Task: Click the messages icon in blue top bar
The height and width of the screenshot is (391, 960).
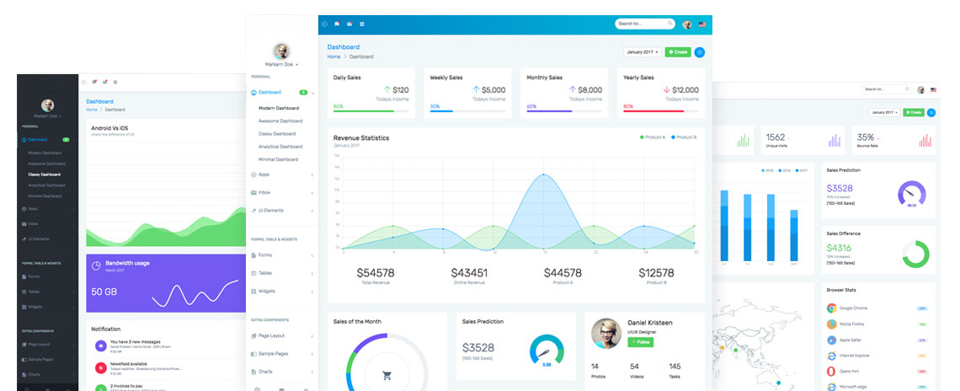Action: coord(337,24)
